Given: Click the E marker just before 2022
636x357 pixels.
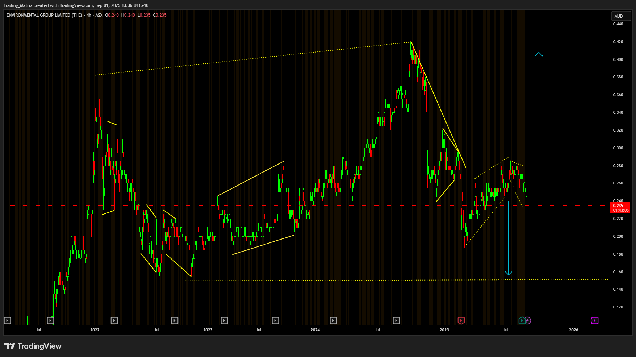Looking at the screenshot, I should coord(50,320).
